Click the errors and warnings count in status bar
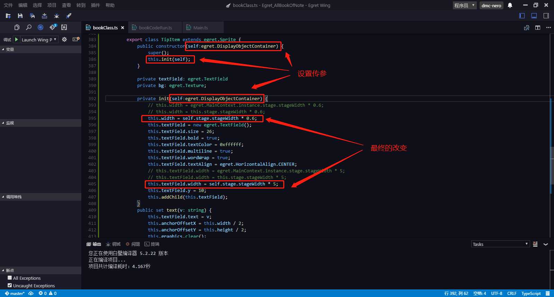Viewport: 554px width, 297px height. pyautogui.click(x=48, y=293)
